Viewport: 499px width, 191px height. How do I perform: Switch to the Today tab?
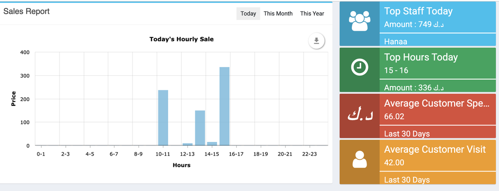click(x=248, y=14)
